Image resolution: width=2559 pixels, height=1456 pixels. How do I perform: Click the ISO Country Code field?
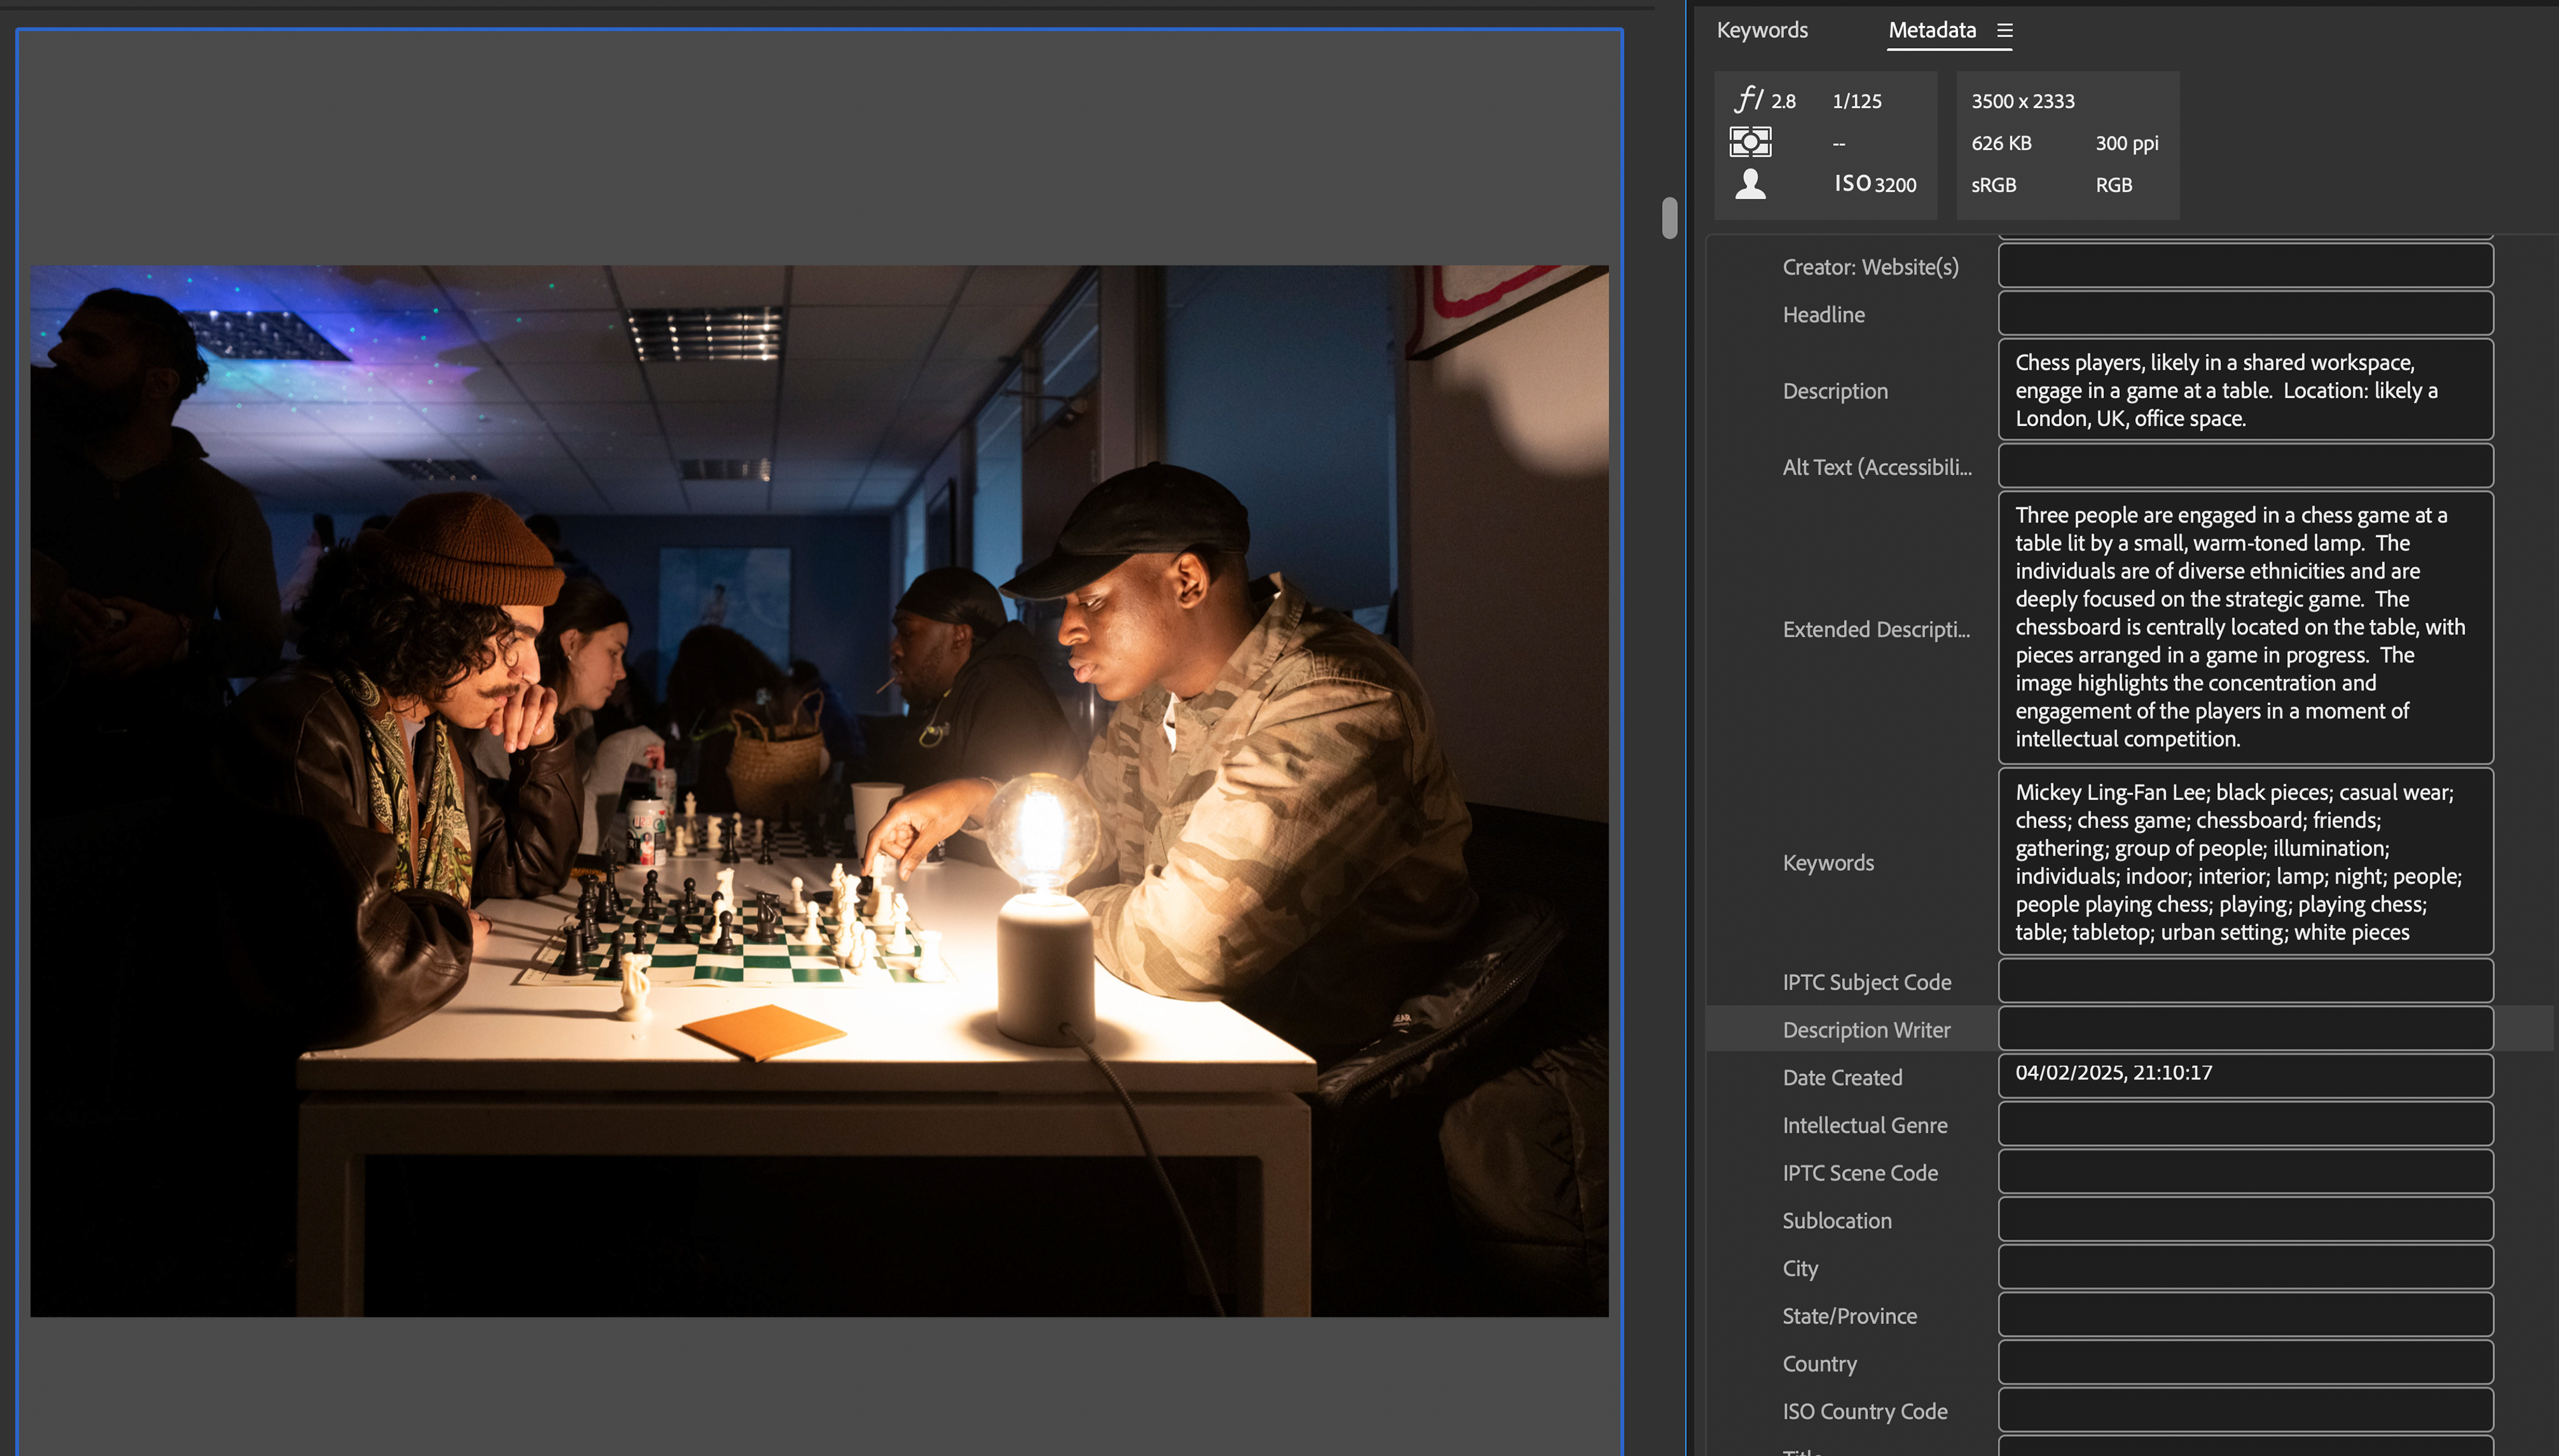2245,1410
